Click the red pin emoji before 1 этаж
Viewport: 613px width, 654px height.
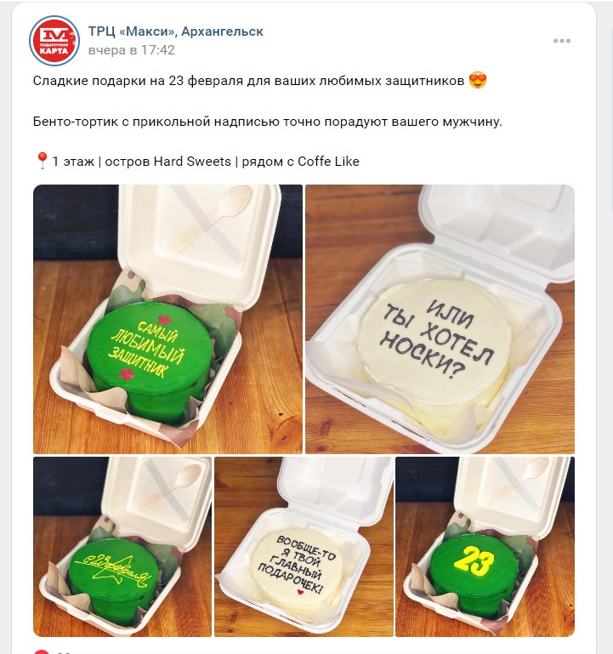pos(42,161)
